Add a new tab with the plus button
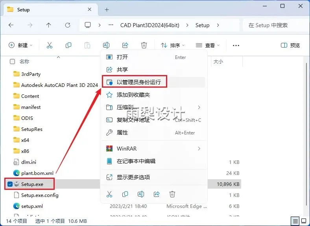Viewport: 310px width, 226px height. pos(107,10)
